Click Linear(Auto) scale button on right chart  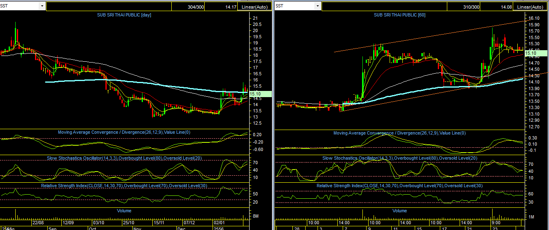click(530, 7)
